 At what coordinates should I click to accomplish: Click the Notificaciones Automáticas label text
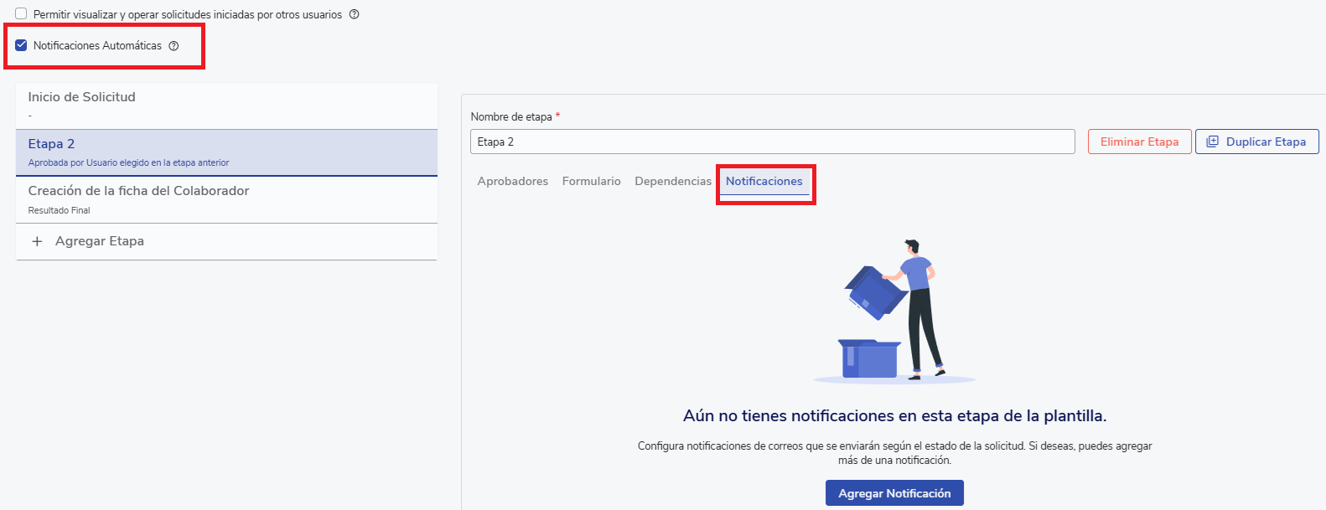pyautogui.click(x=97, y=46)
